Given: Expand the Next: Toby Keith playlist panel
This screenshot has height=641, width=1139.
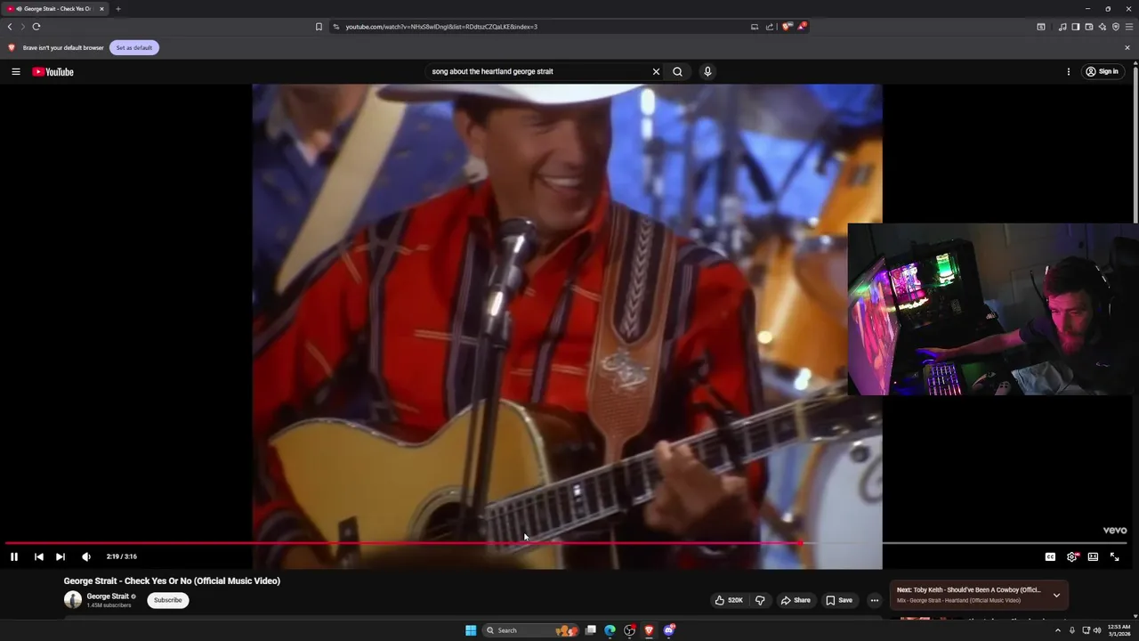Looking at the screenshot, I should (x=1056, y=595).
